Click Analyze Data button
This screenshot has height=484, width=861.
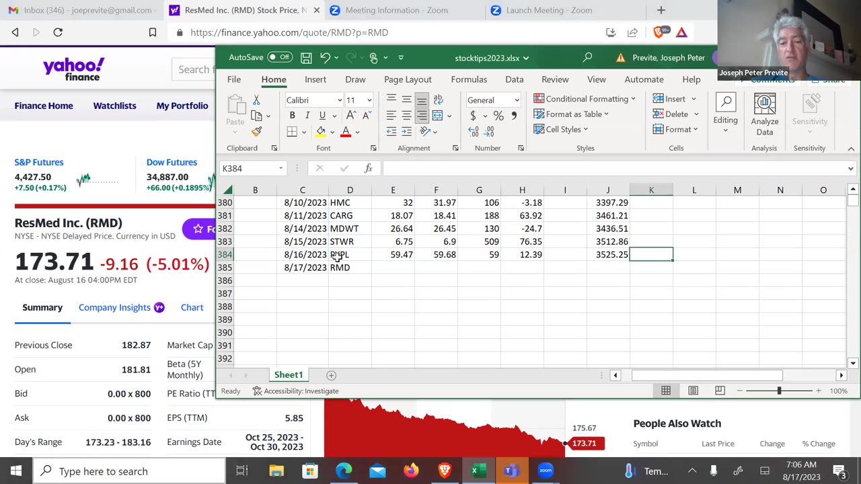765,115
